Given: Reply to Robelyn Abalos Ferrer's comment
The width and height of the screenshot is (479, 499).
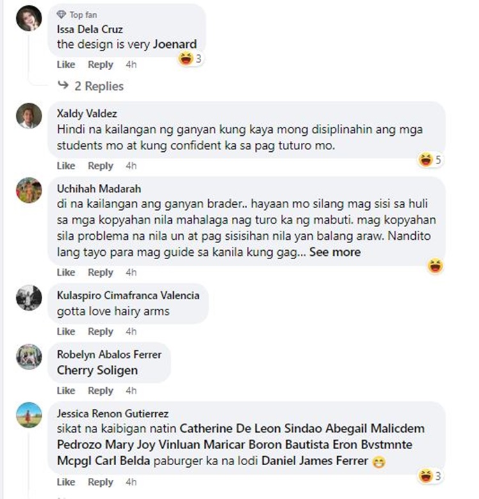Looking at the screenshot, I should point(100,391).
